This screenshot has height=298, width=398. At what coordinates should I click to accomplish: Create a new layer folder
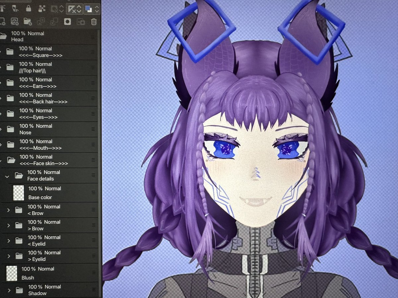[x=27, y=21]
